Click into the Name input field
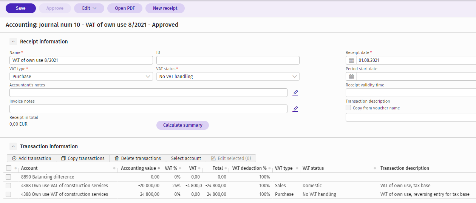 tap(81, 60)
